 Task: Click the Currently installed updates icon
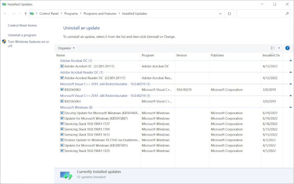tap(66, 175)
